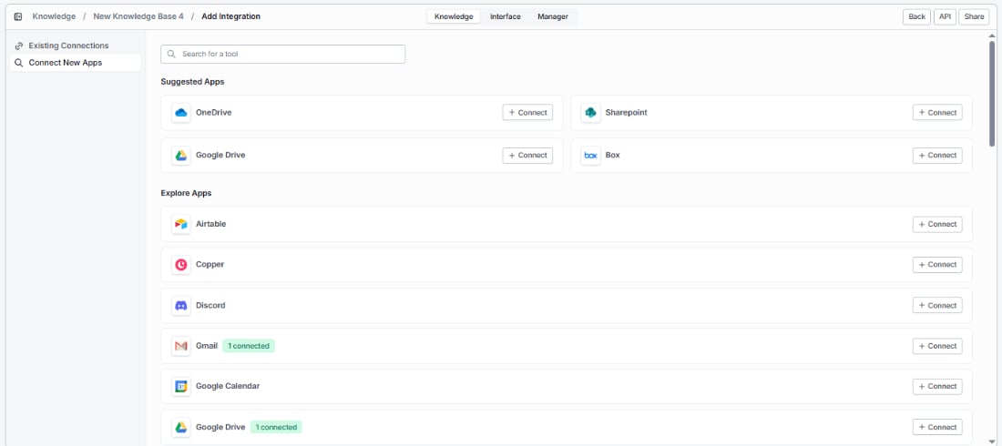The image size is (1002, 446).
Task: Open the API button
Action: coord(945,16)
